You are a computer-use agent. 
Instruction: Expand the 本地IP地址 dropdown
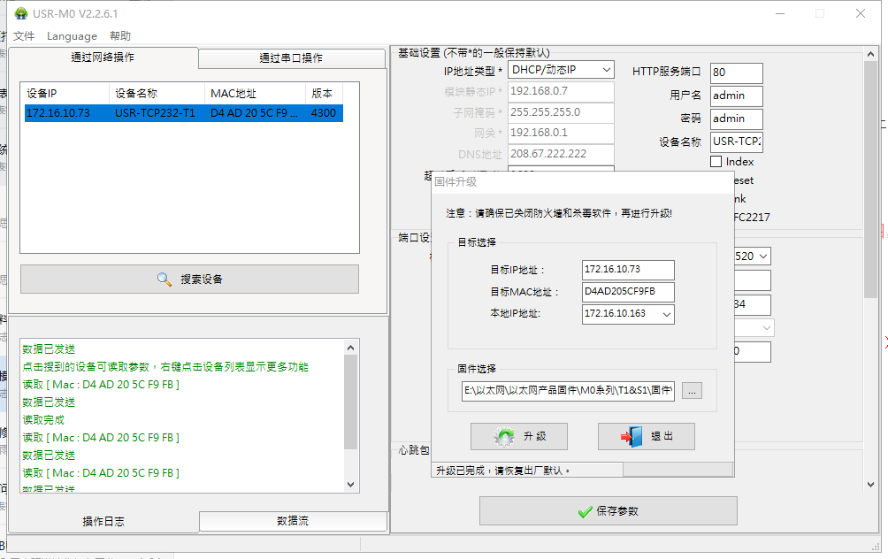point(666,314)
